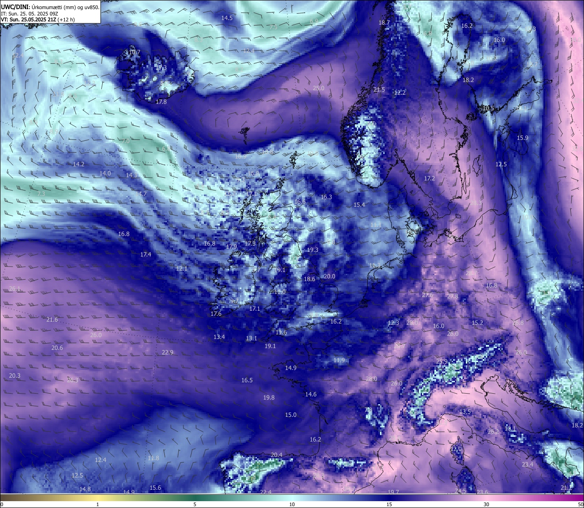Image resolution: width=584 pixels, height=508 pixels.
Task: Click the 17.1 value in Celtic Sea
Action: tap(255, 308)
